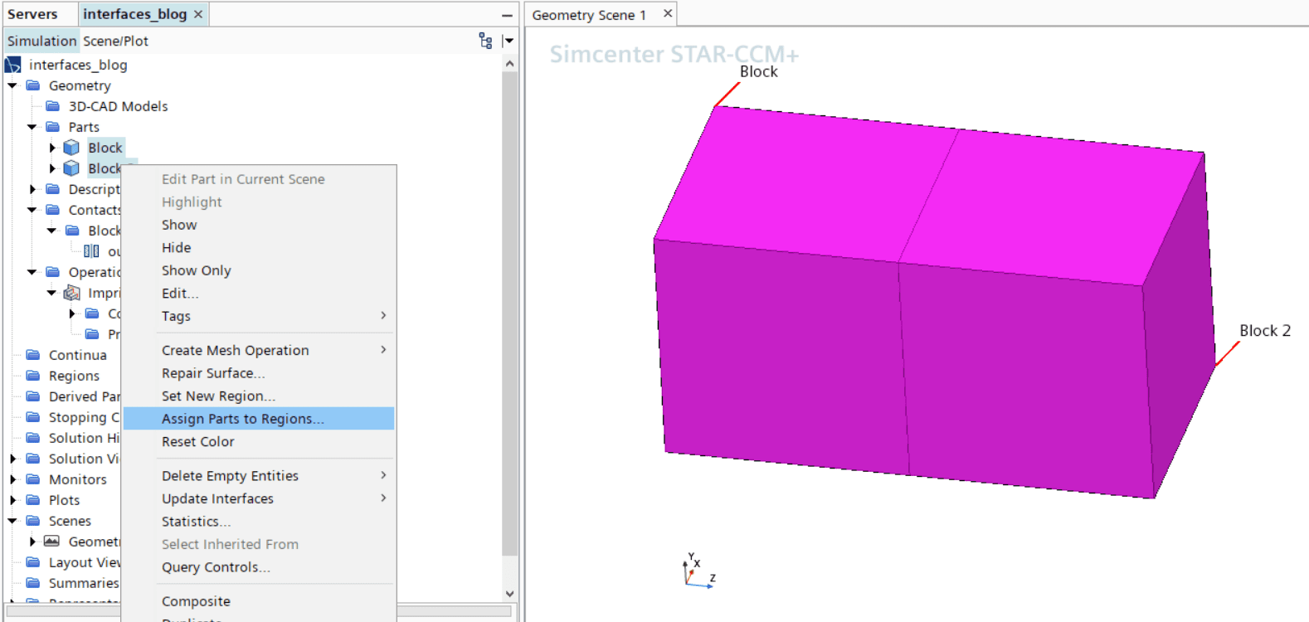Switch to the Scene/Plot tab
1309x622 pixels.
coord(115,41)
